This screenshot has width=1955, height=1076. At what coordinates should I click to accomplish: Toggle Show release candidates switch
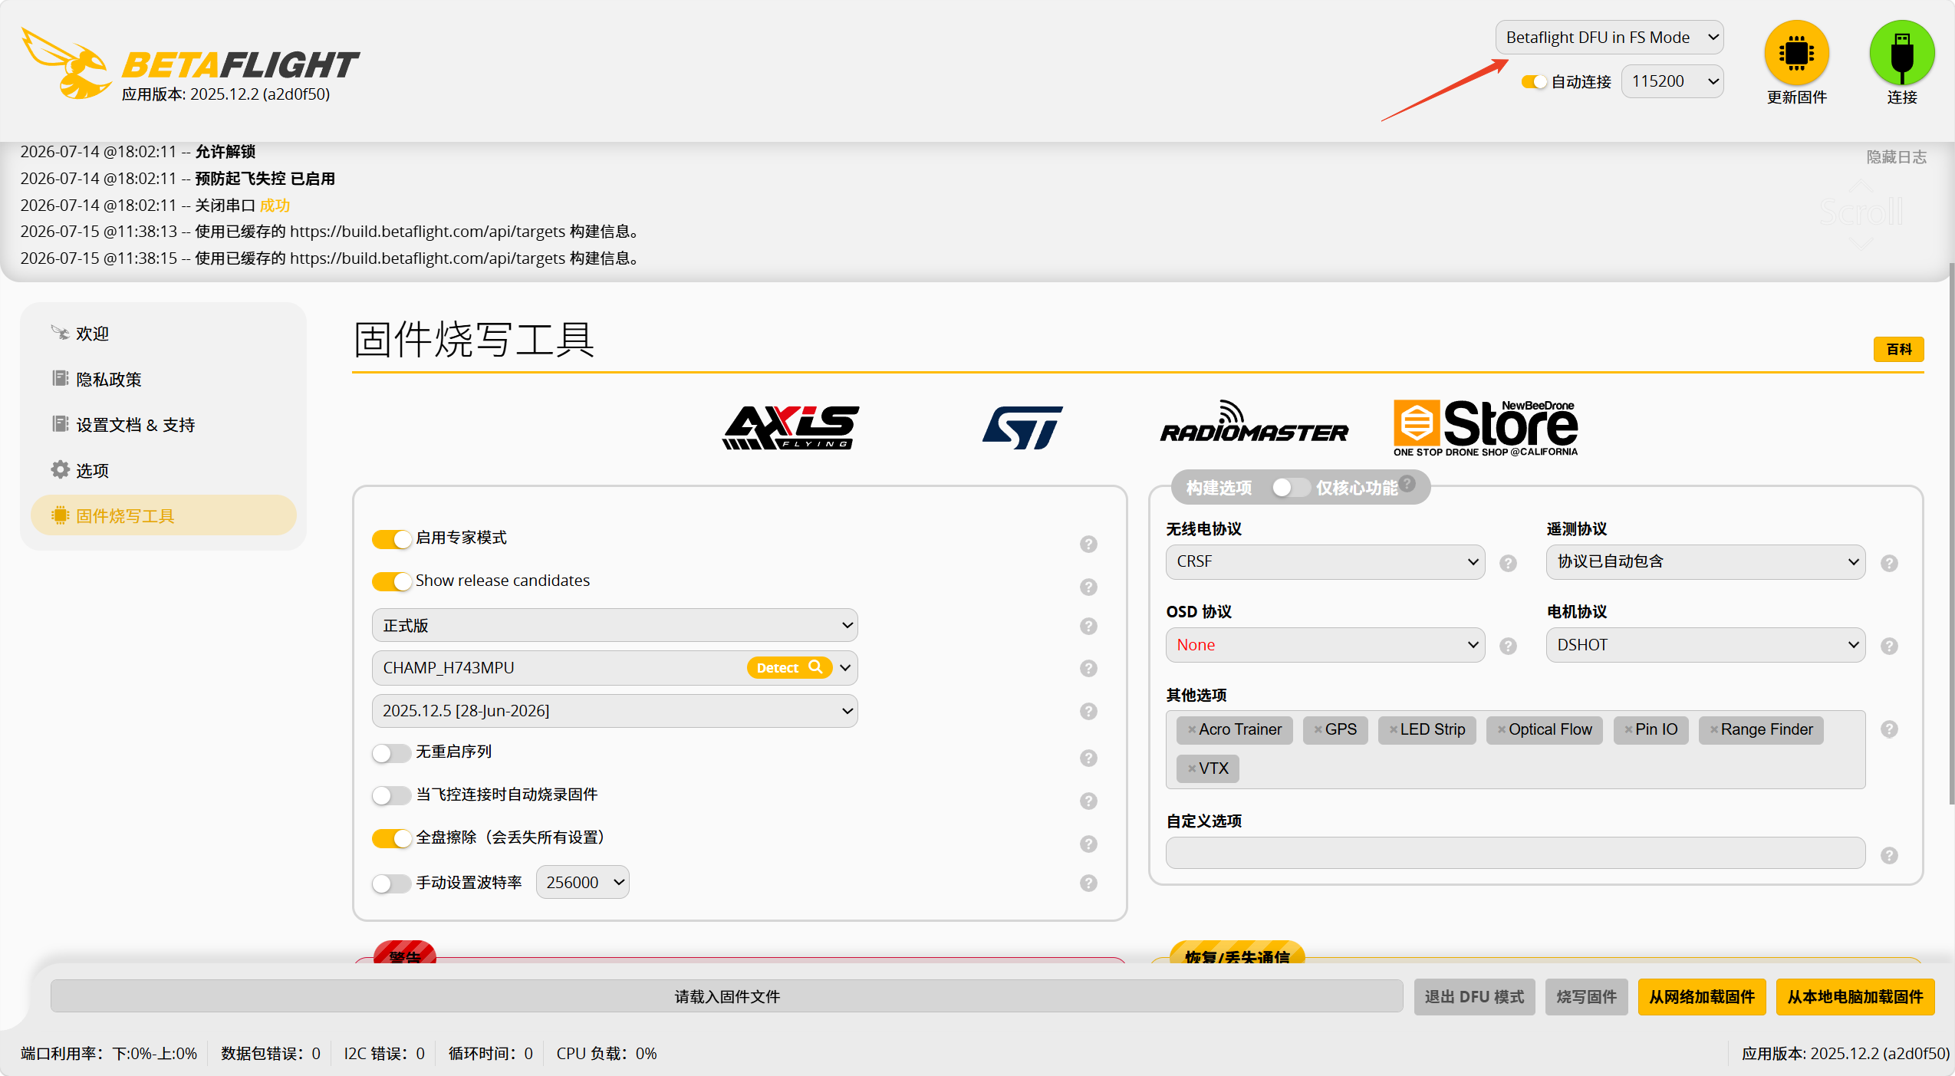tap(391, 581)
